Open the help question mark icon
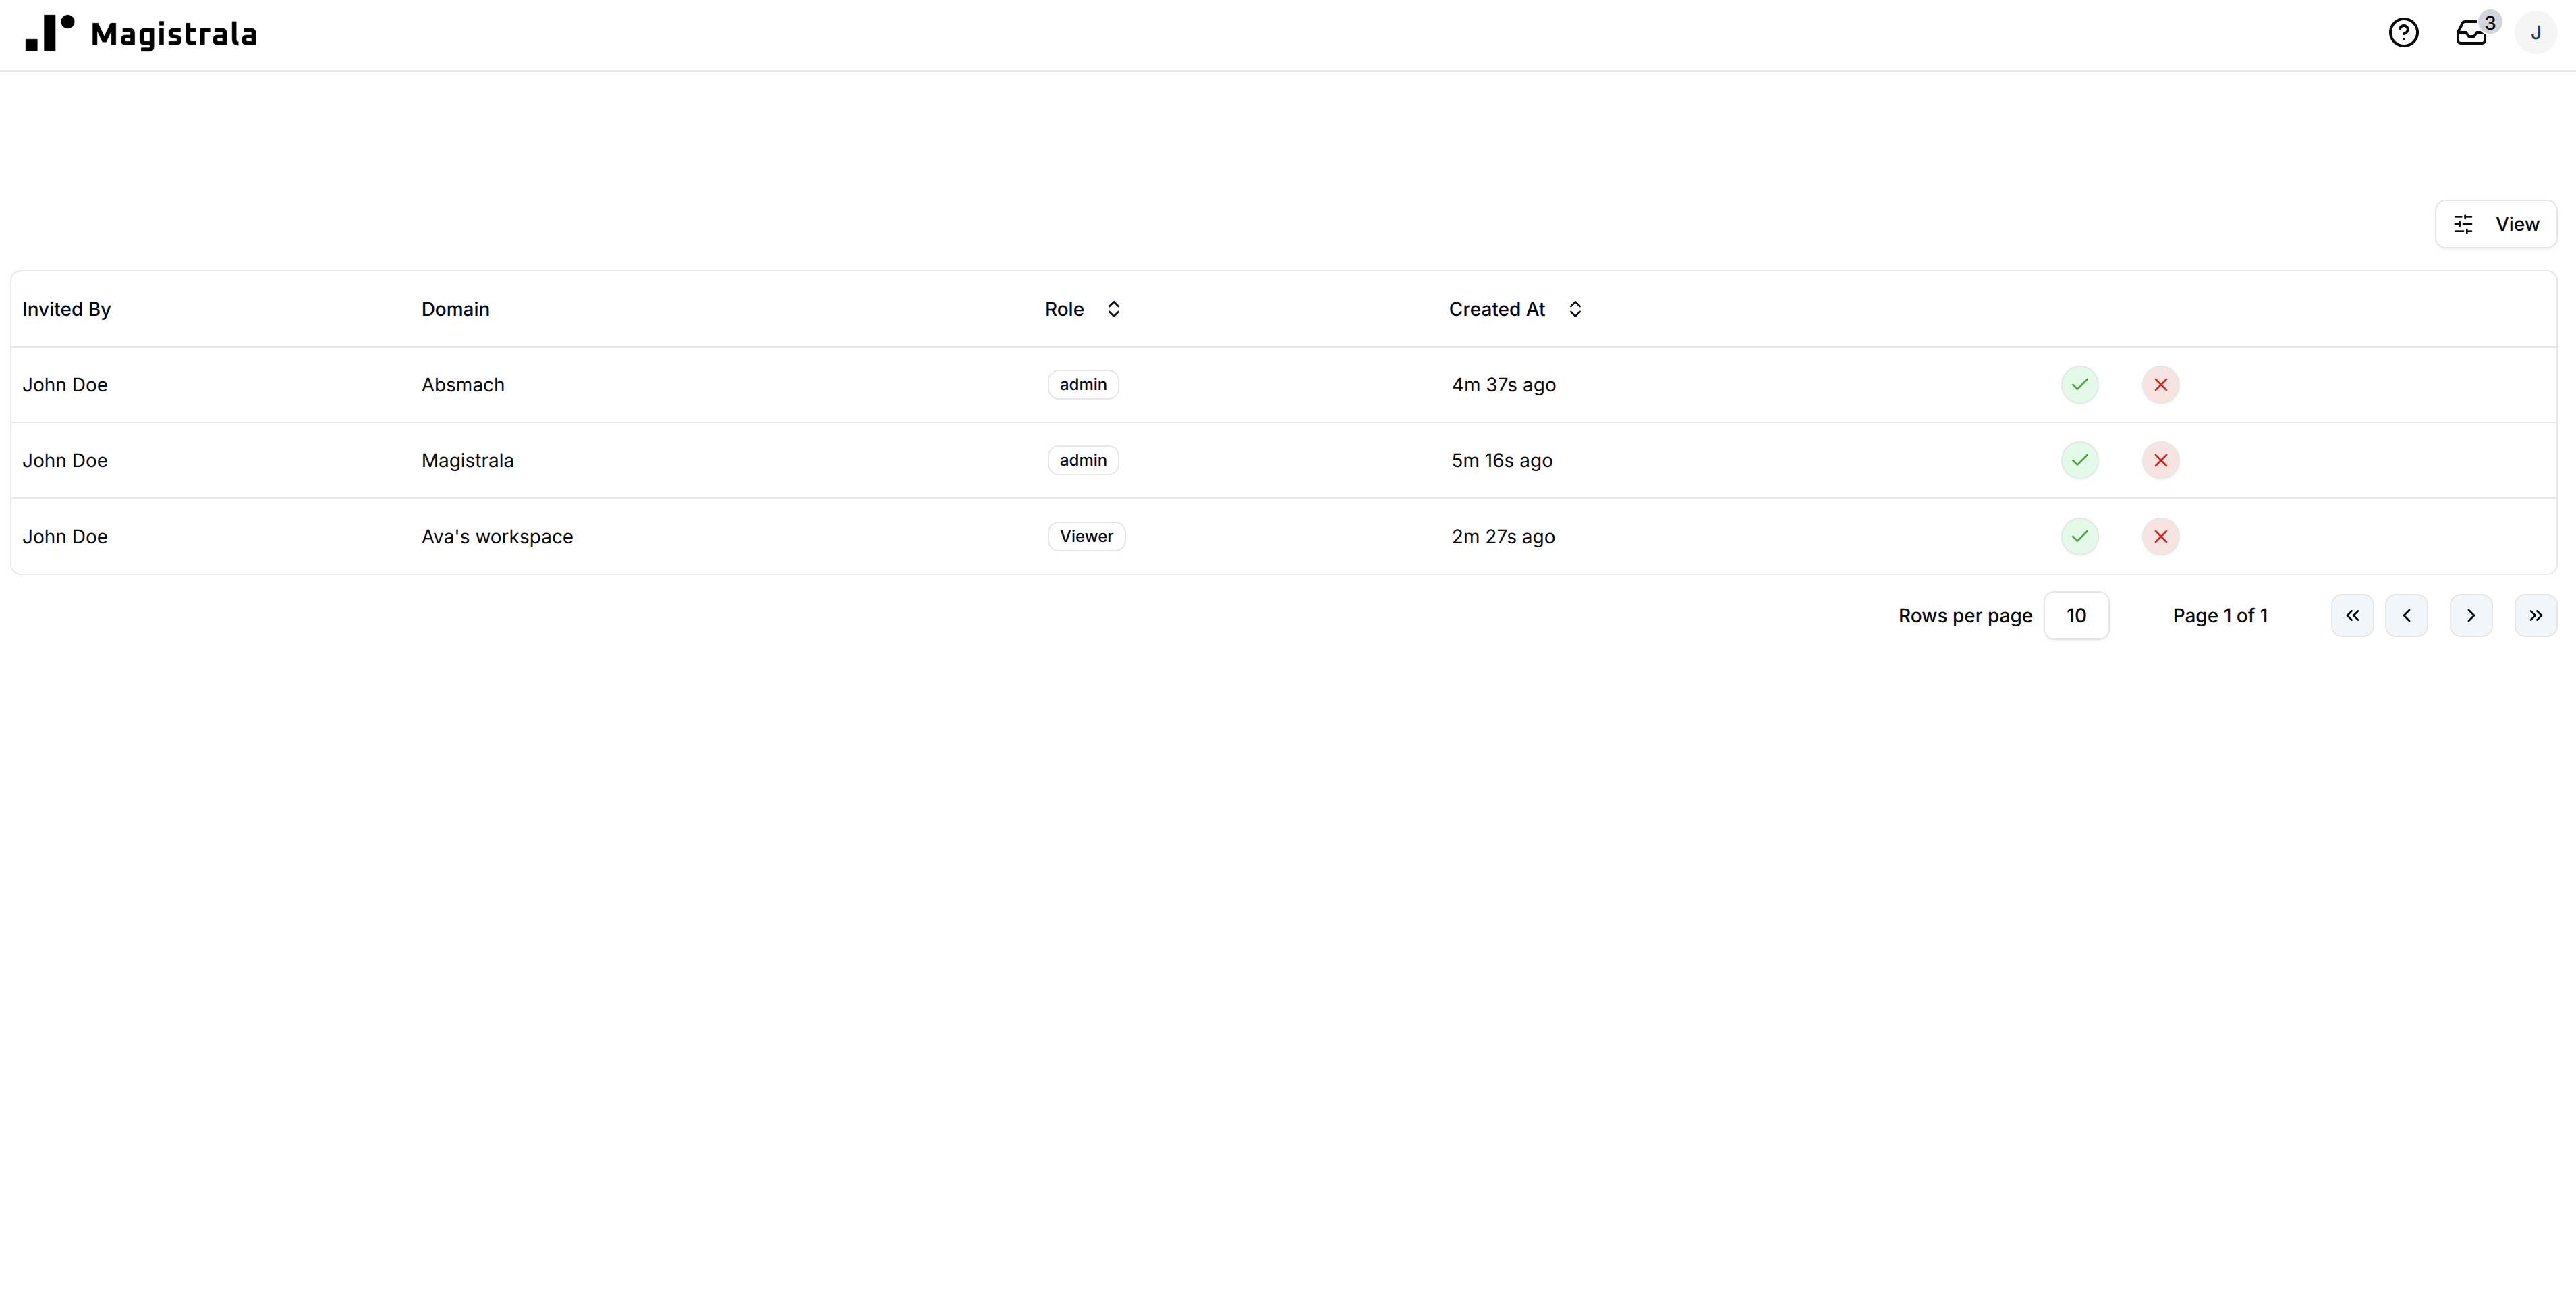Screen dimensions: 2576x1291 (2403, 33)
